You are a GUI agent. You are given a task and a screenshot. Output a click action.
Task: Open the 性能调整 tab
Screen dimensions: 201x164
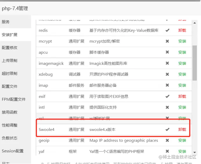(x=10, y=125)
